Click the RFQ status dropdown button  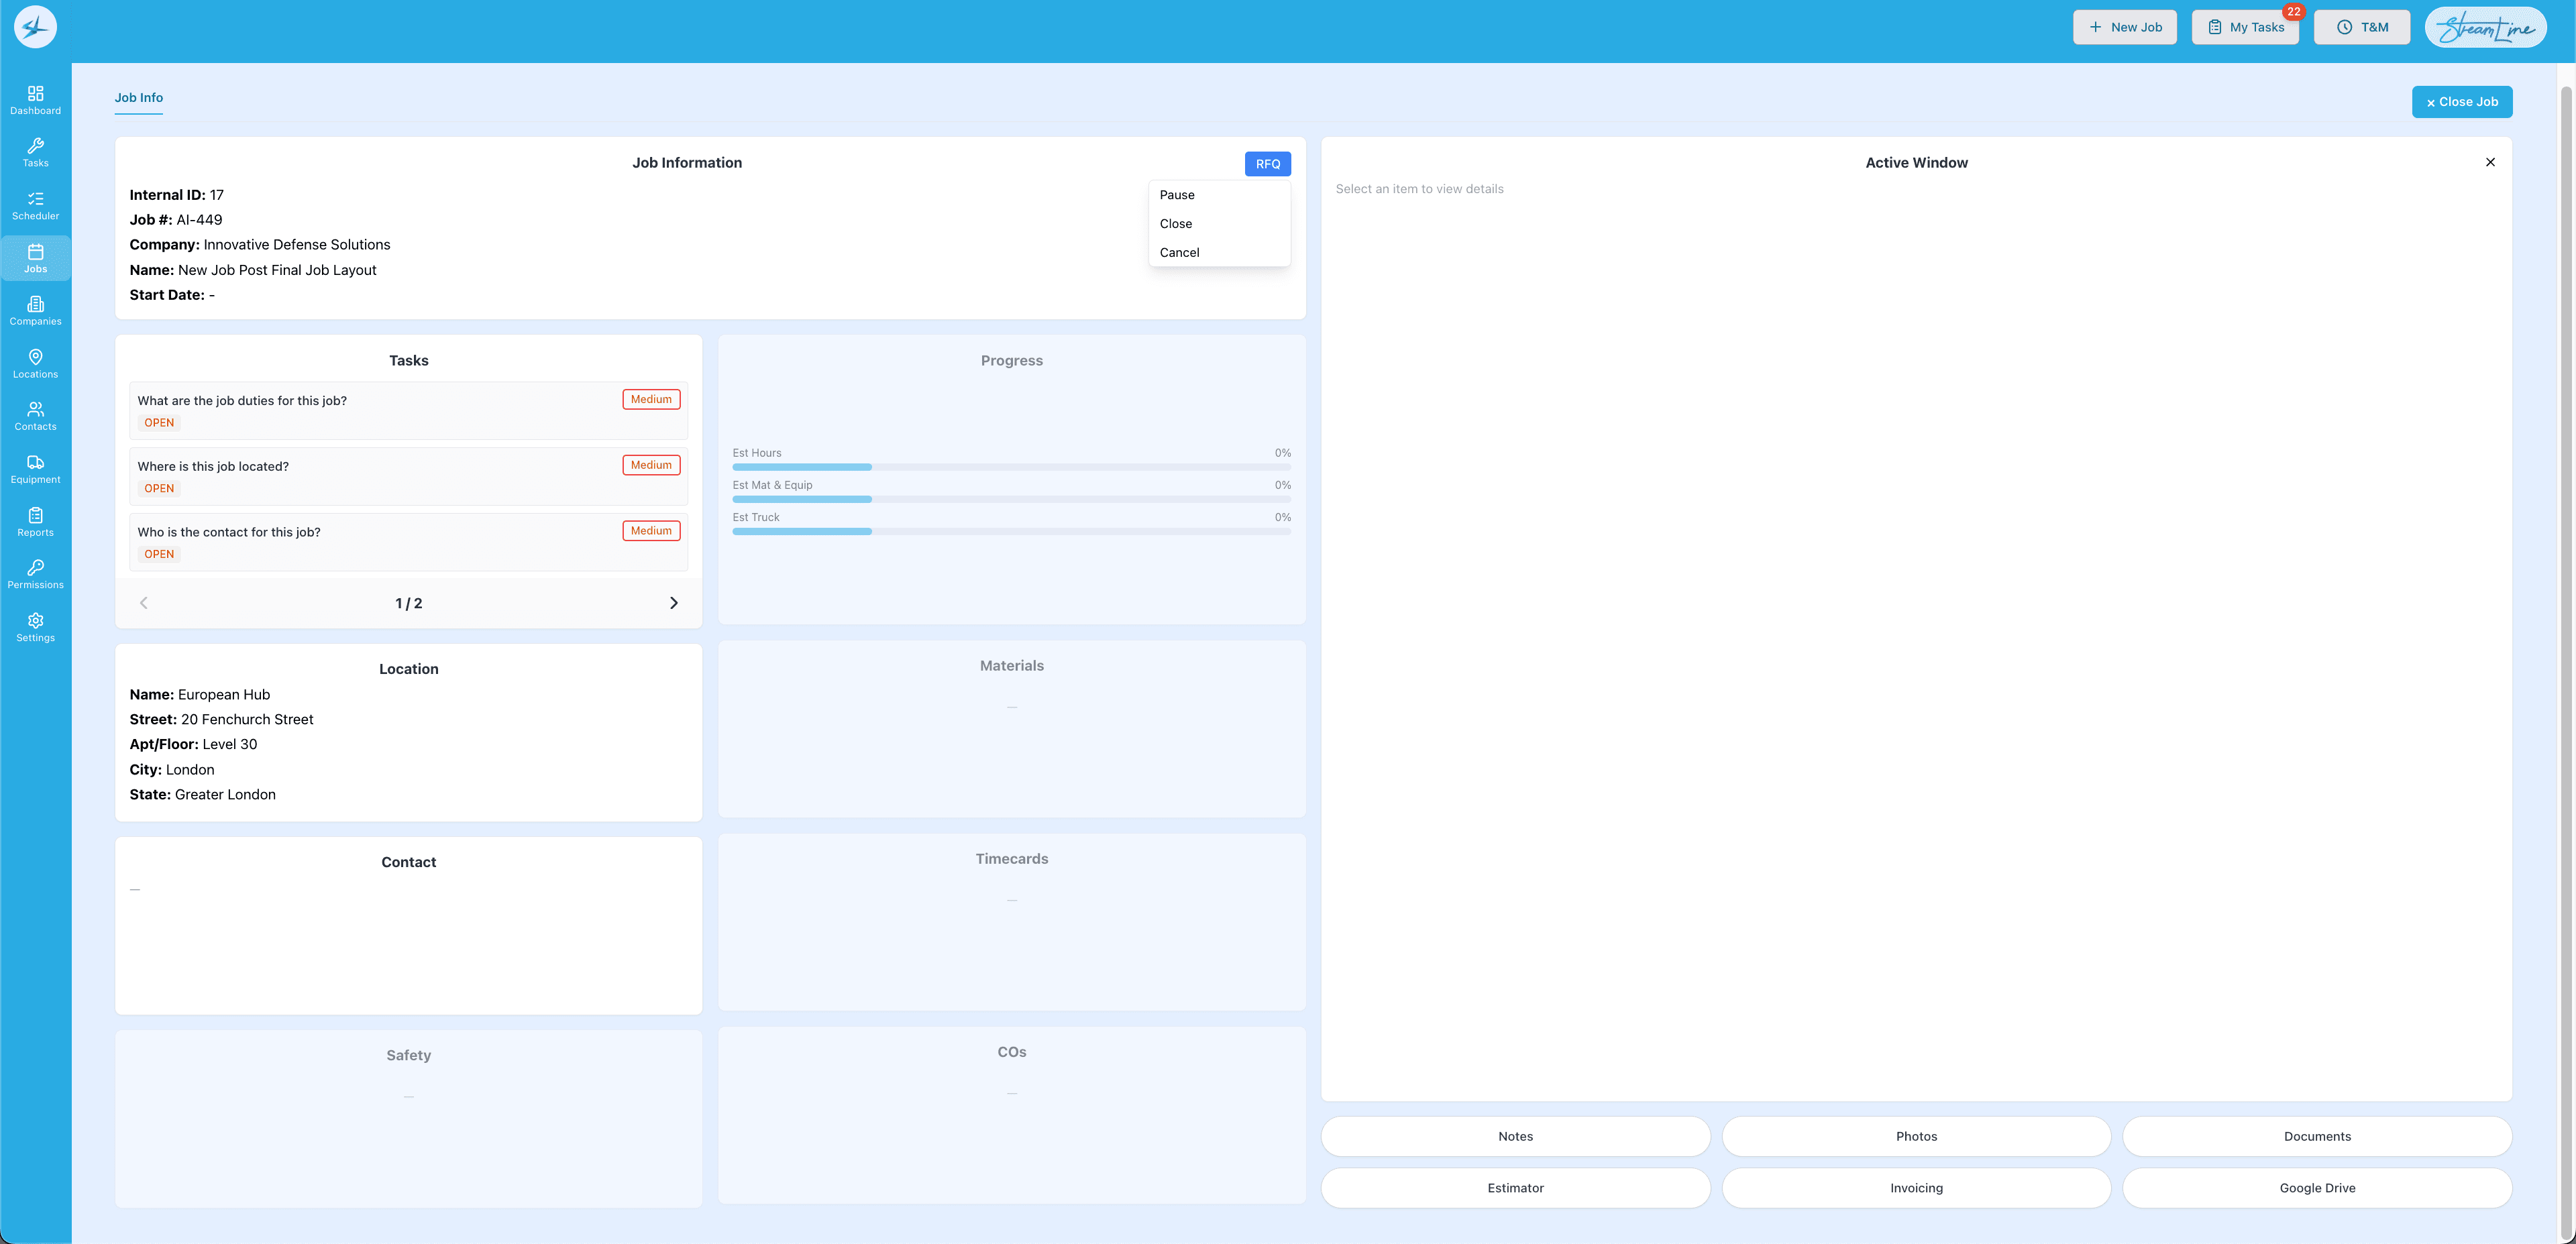[x=1267, y=164]
